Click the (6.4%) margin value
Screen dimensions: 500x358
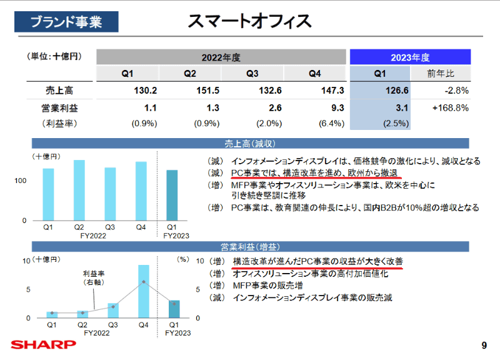pos(332,123)
